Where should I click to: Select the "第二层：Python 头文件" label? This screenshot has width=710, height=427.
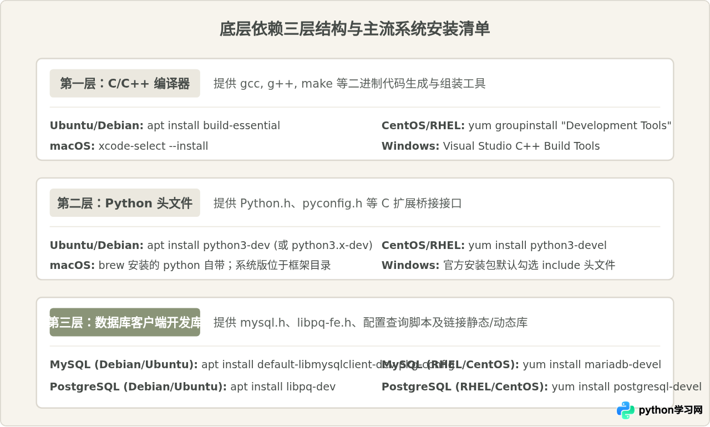125,203
